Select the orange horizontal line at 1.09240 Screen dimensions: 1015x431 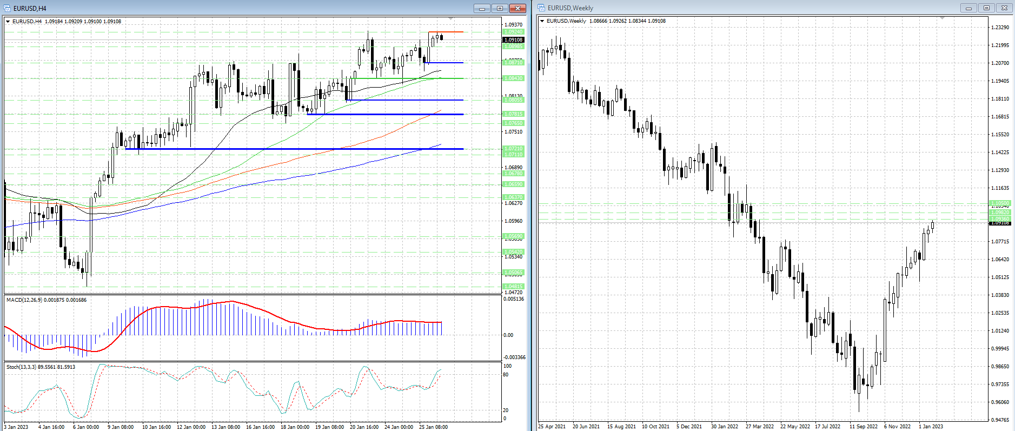[446, 32]
